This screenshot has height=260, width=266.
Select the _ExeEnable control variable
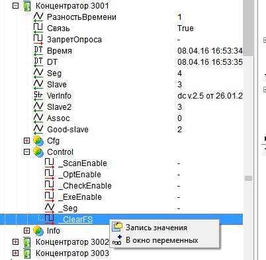(80, 197)
